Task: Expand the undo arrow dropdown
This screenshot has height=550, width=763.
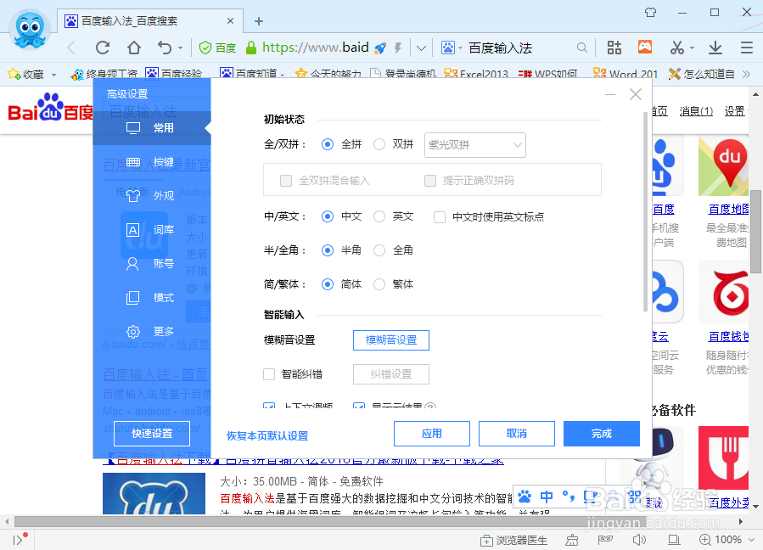Action: (180, 48)
